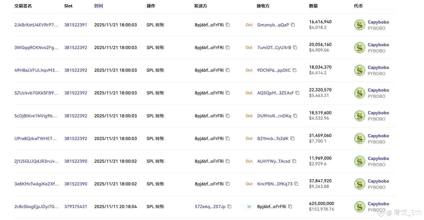Open slot 381522391 link
424x220 pixels.
point(75,25)
